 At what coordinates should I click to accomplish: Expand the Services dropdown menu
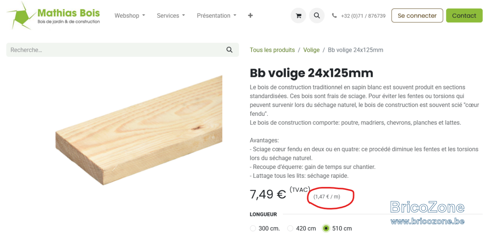coord(171,15)
